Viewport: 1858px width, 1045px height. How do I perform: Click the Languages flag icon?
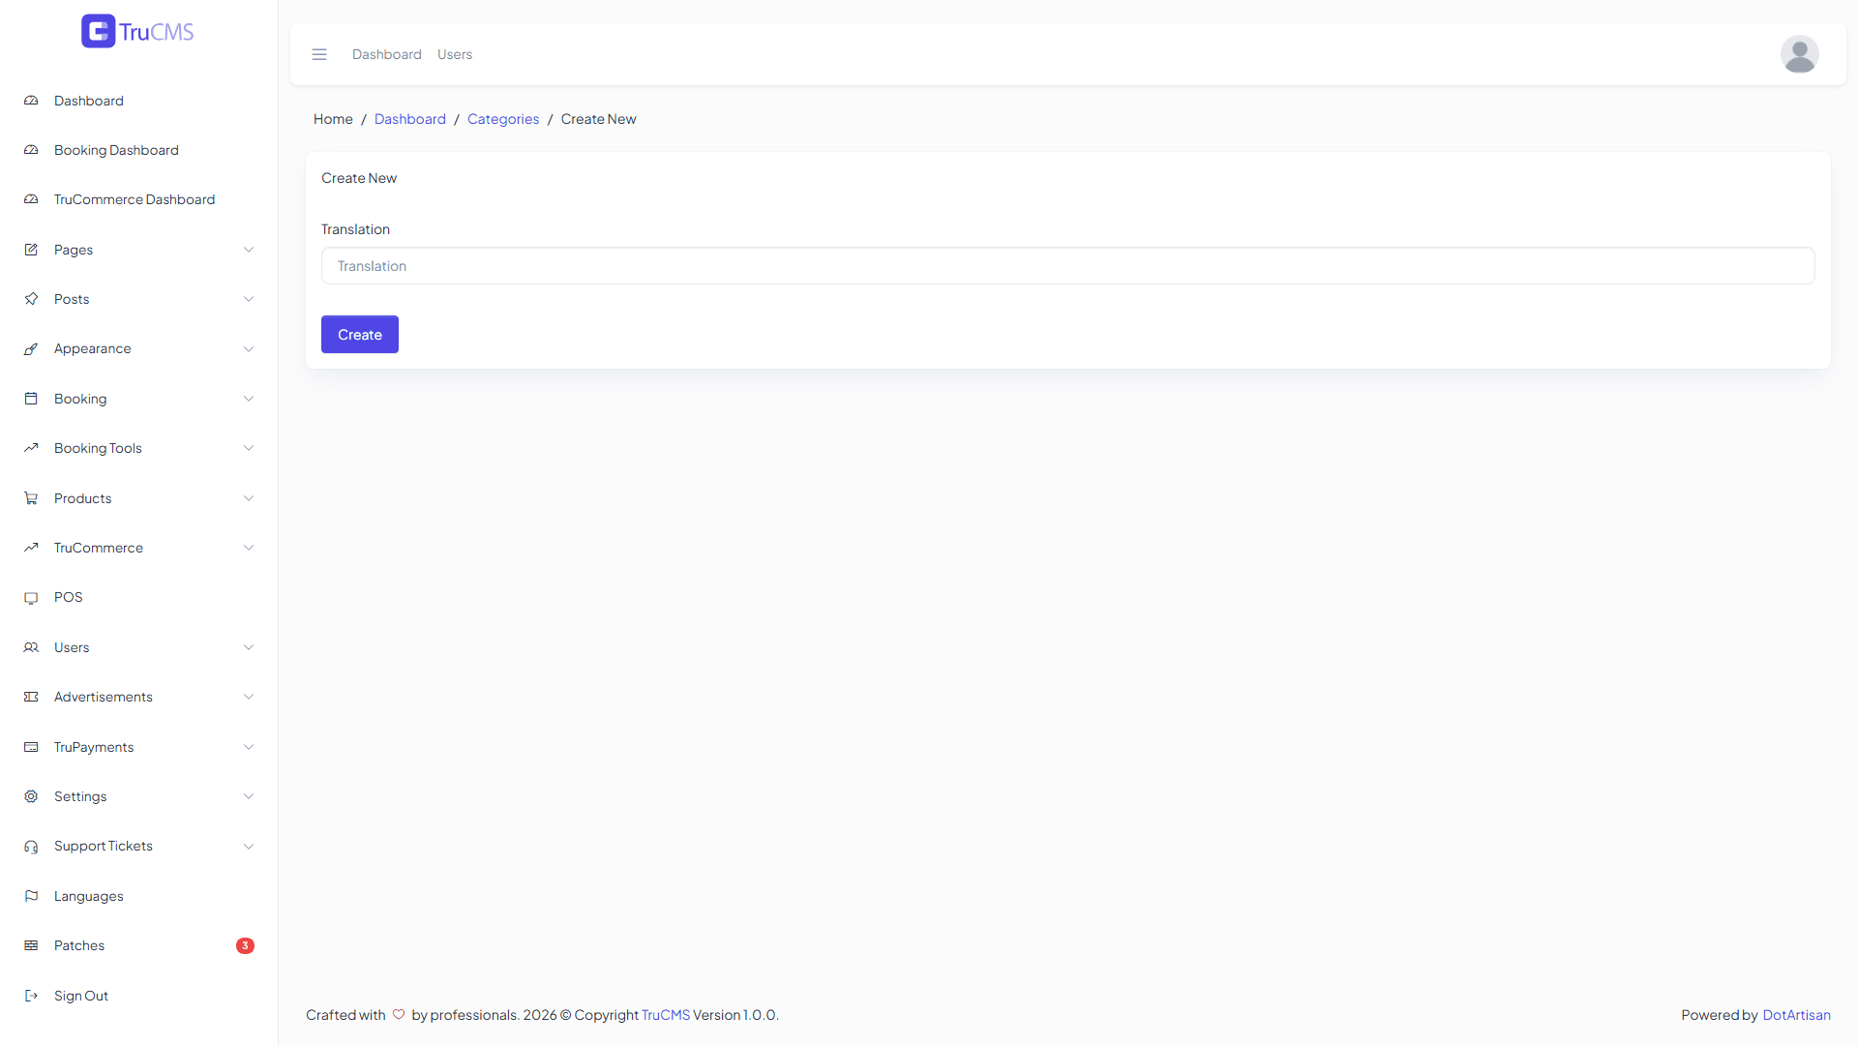31,896
